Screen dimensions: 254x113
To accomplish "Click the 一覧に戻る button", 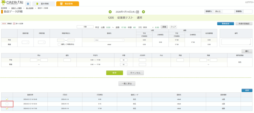I will 127,84.
